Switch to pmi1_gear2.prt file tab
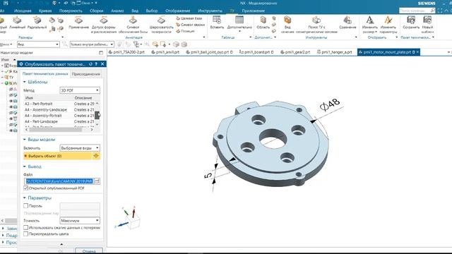The width and height of the screenshot is (452, 254). tap(295, 52)
